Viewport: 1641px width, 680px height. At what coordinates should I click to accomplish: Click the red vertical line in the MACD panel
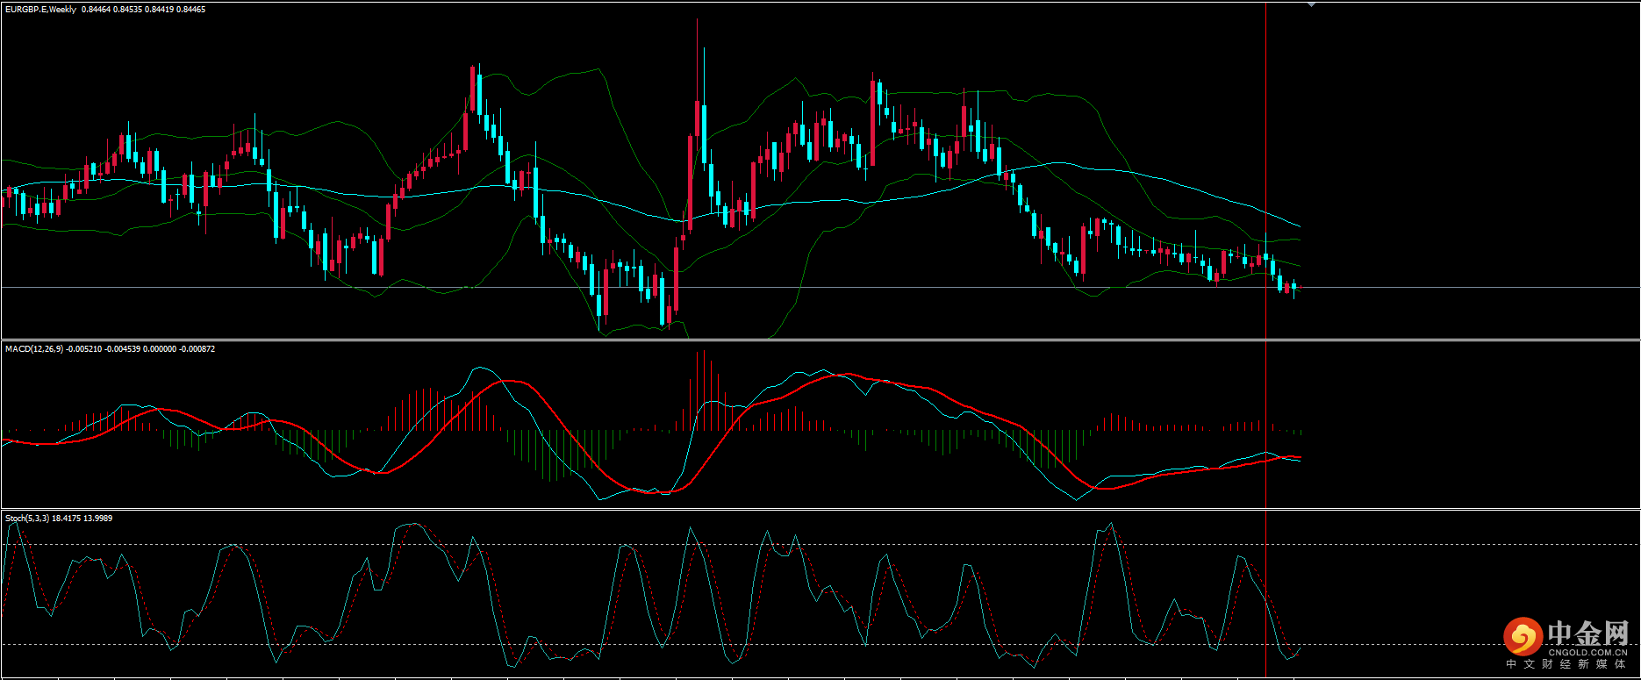pos(1265,395)
